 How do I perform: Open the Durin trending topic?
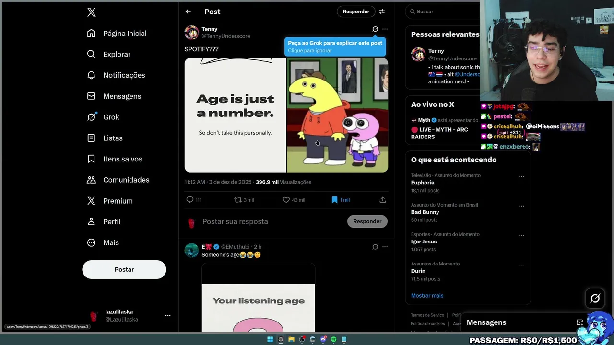tap(418, 271)
